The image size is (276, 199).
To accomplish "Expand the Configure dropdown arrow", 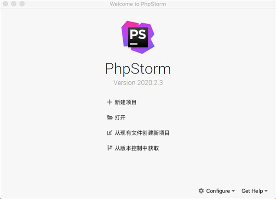I will point(233,191).
